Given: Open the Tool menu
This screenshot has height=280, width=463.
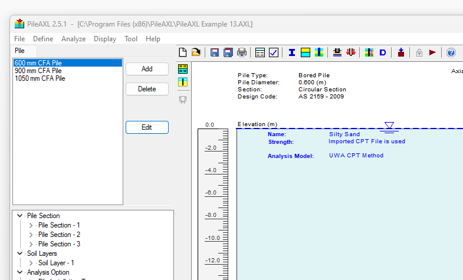Looking at the screenshot, I should [131, 39].
